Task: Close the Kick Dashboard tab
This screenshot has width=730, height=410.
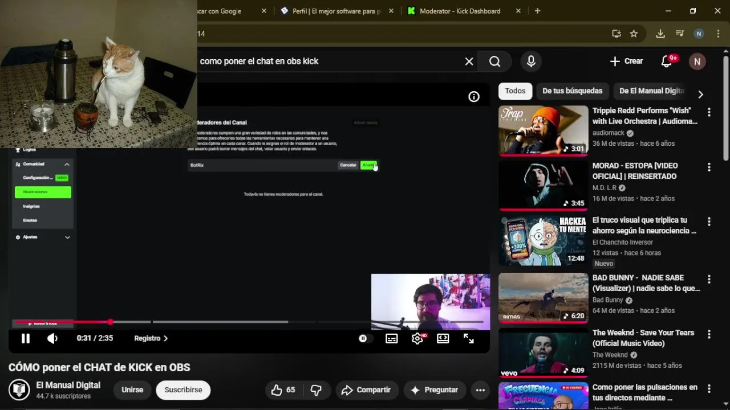Action: click(518, 11)
